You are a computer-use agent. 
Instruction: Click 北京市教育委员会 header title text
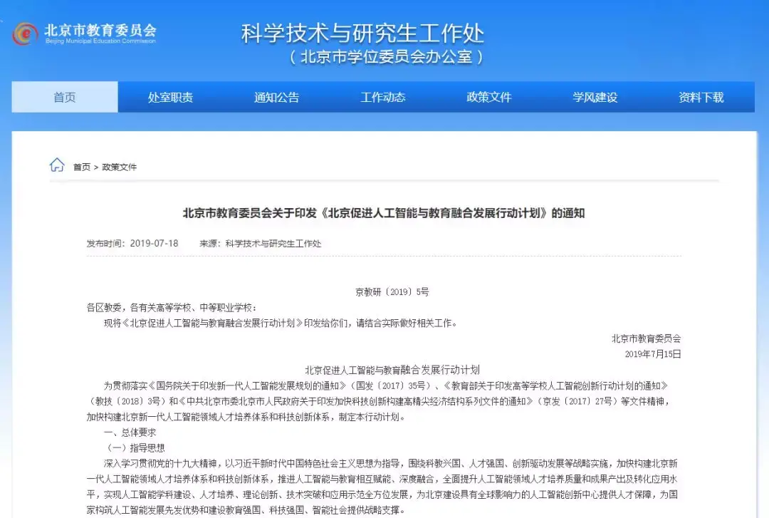coord(100,30)
